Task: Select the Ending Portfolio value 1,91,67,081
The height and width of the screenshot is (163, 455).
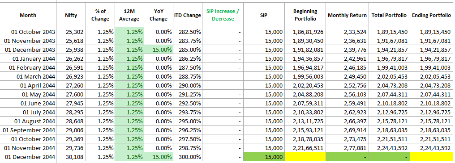Action: pos(432,41)
